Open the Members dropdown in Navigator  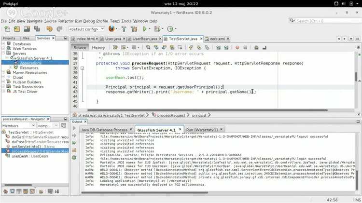14,125
